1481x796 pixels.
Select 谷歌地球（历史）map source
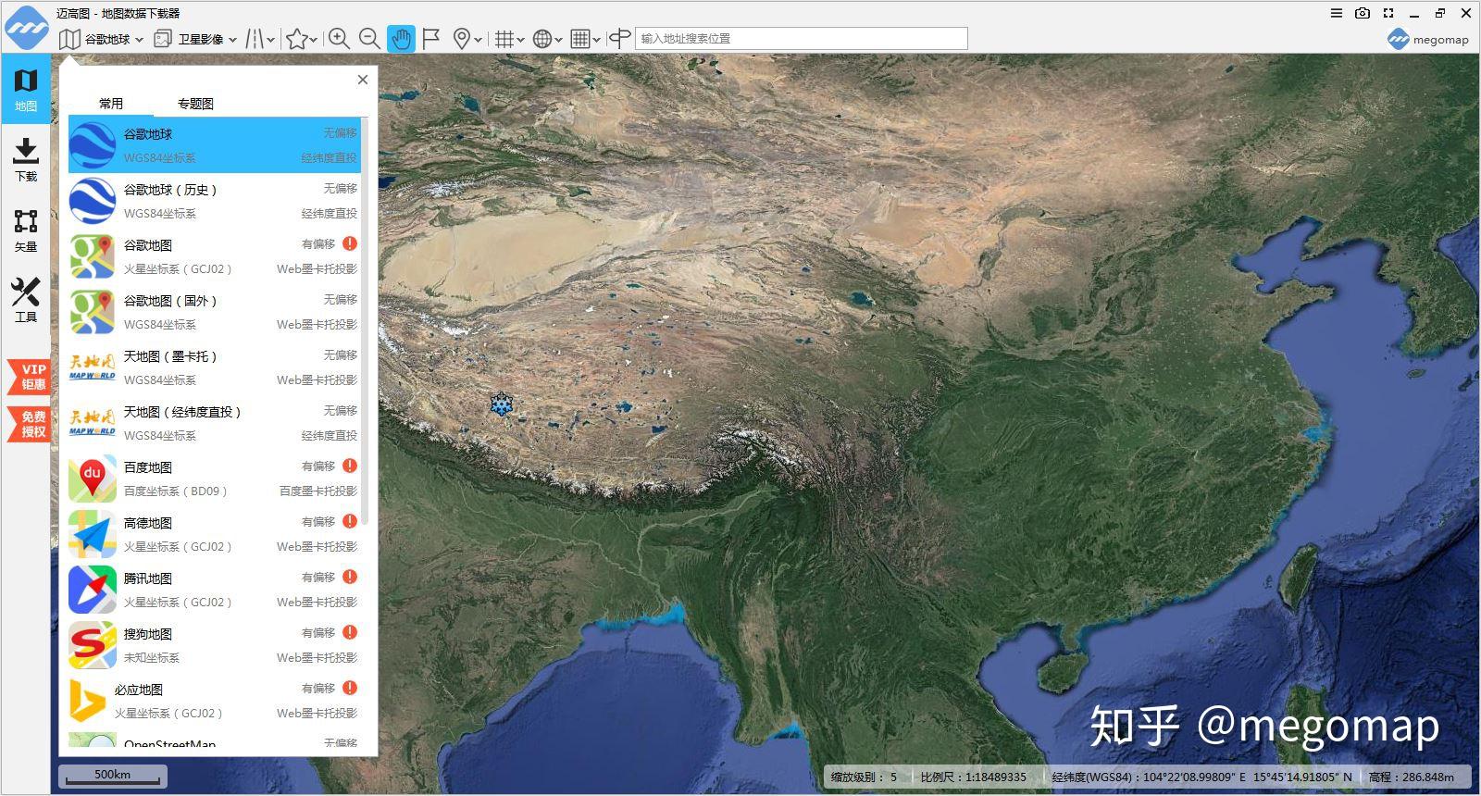(x=215, y=200)
